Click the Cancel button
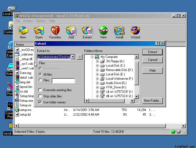This screenshot has height=148, width=196. 152,60
